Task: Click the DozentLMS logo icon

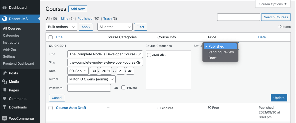Action: coord(5,19)
